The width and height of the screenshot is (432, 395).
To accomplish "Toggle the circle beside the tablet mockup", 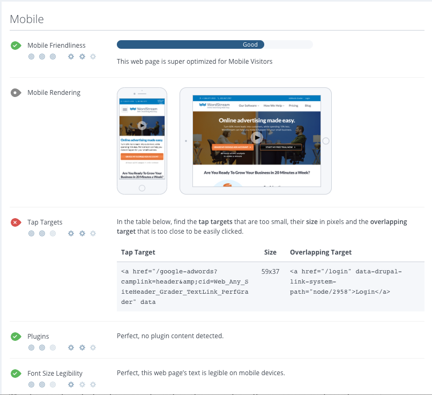I will click(325, 141).
